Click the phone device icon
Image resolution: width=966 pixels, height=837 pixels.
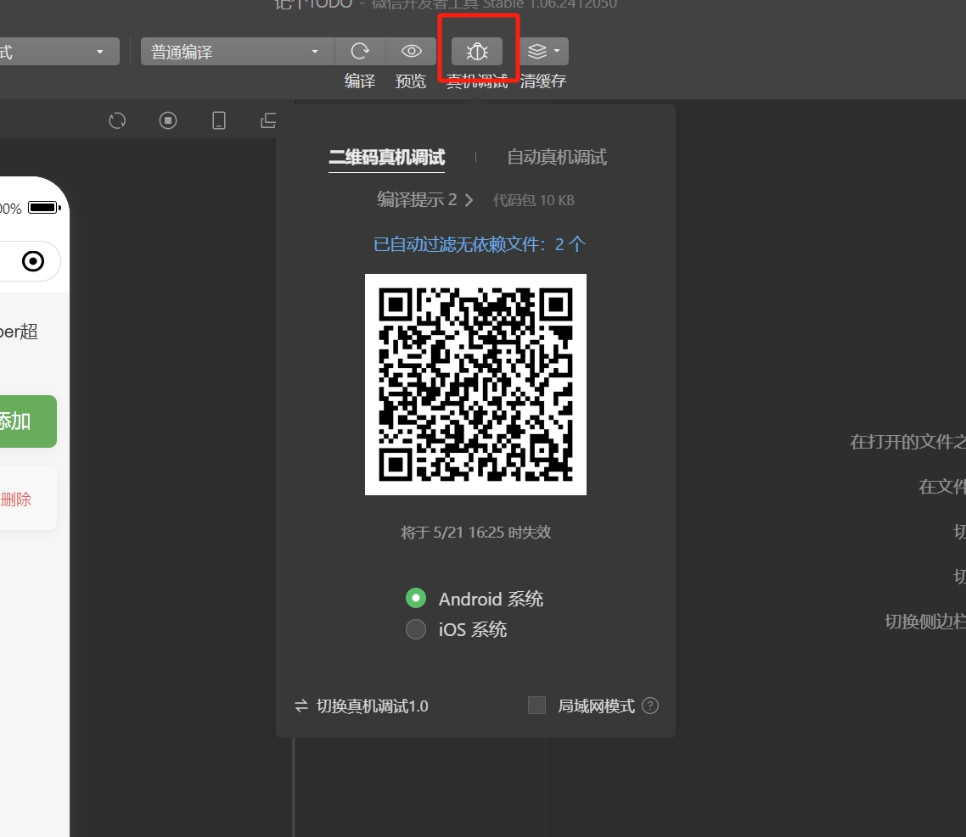coord(219,120)
